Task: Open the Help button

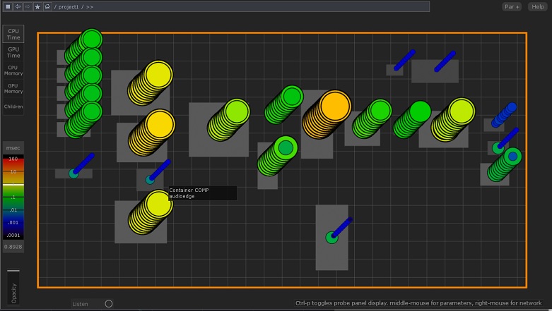Action: click(537, 6)
